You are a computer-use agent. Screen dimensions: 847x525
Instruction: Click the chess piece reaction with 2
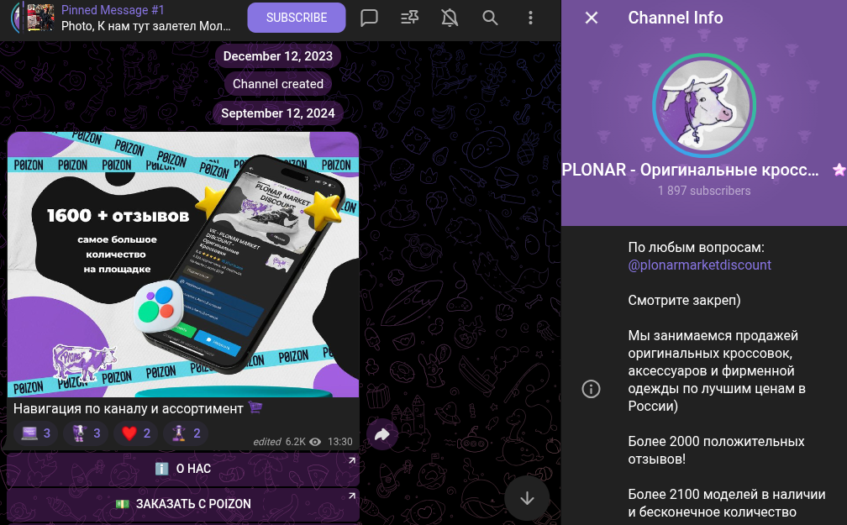click(x=185, y=433)
